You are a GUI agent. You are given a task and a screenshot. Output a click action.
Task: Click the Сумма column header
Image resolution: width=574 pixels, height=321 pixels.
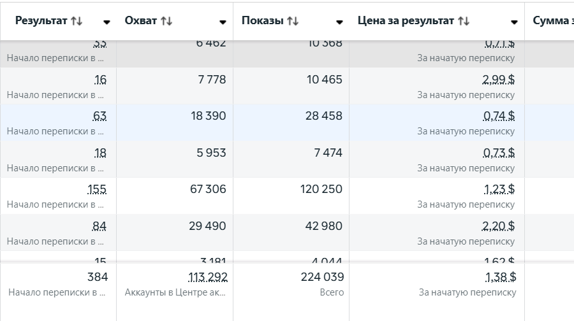(552, 20)
